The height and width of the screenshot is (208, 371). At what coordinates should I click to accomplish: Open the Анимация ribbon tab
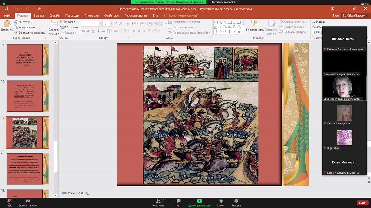click(x=91, y=16)
